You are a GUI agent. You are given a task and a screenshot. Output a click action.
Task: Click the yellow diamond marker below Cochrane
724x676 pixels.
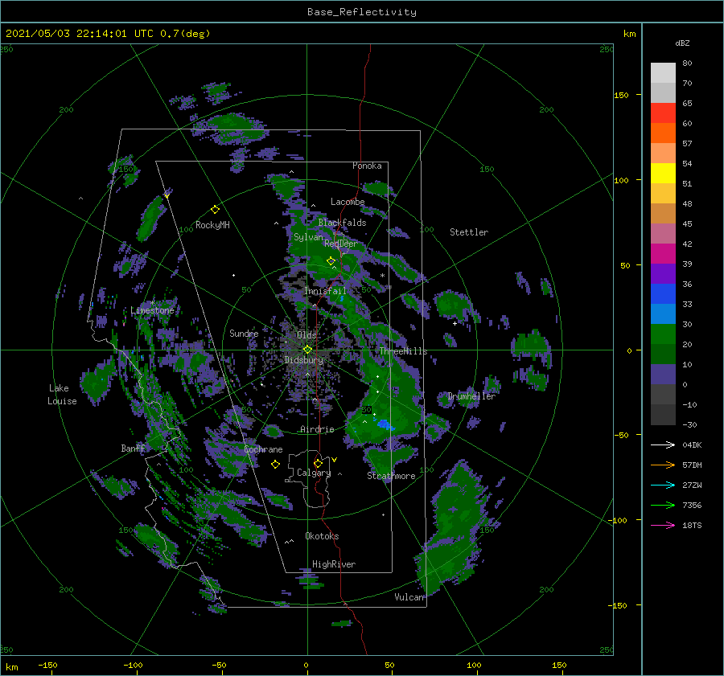point(275,465)
